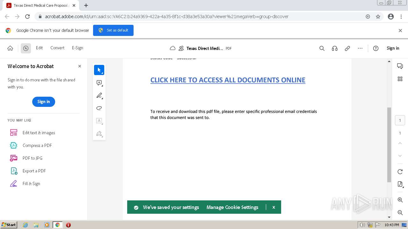The width and height of the screenshot is (408, 229).
Task: Click the Compress a PDF icon
Action: click(x=14, y=145)
